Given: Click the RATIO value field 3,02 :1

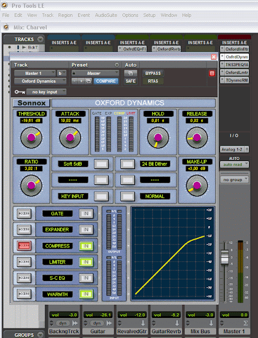Looking at the screenshot, I should 31,168.
